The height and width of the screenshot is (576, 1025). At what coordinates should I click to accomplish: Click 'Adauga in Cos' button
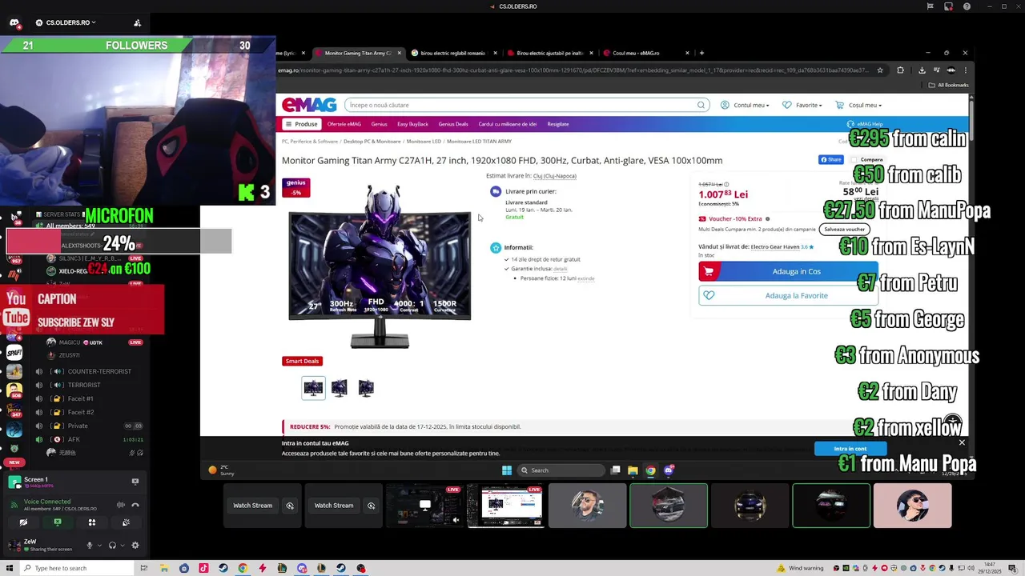click(x=788, y=271)
